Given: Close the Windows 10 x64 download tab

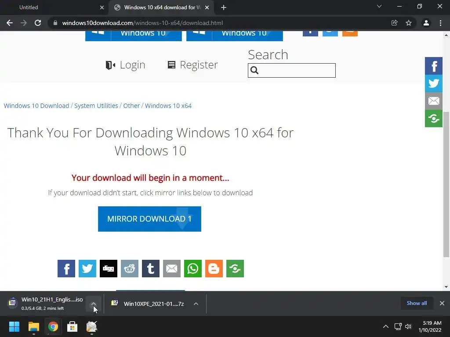Looking at the screenshot, I should [x=207, y=7].
